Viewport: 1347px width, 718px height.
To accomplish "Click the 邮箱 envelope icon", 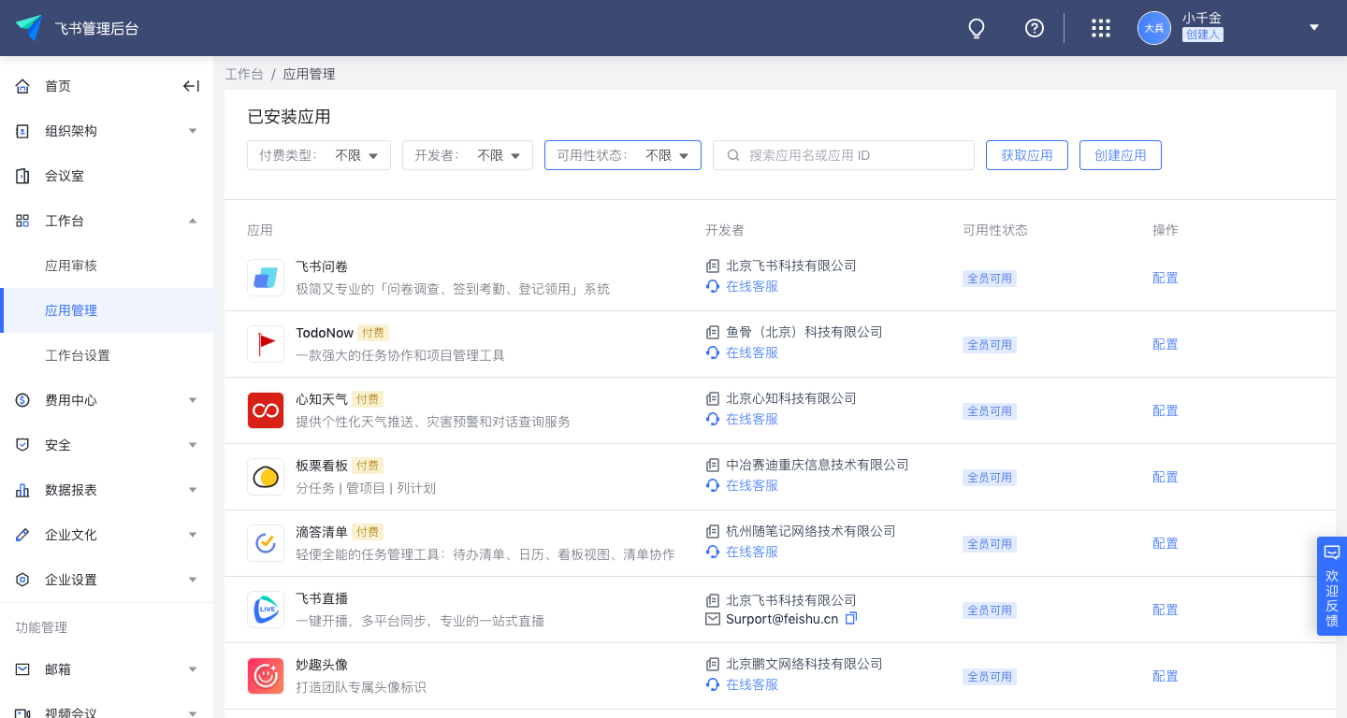I will pos(22,669).
